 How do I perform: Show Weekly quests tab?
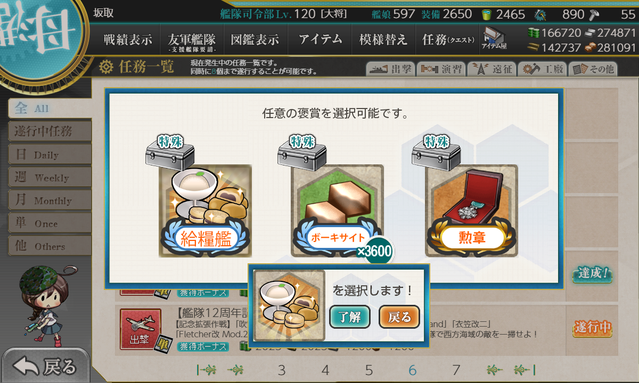(x=50, y=178)
